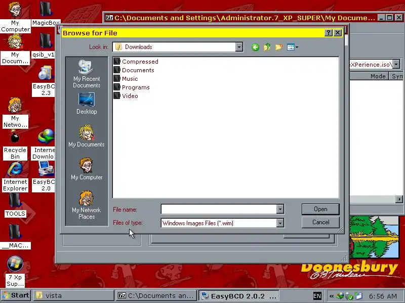405x303 pixels.
Task: Open MagicBox desktop icon
Action: tap(46, 14)
